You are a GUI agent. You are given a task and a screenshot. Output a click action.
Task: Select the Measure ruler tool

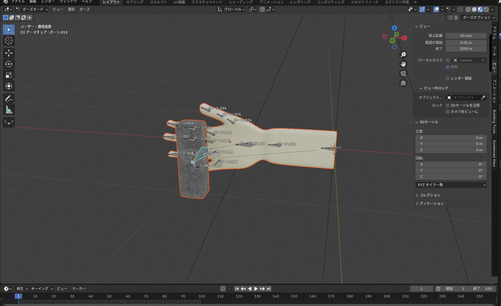tap(9, 110)
